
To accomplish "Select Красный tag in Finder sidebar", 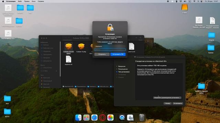I will pyautogui.click(x=46, y=78).
